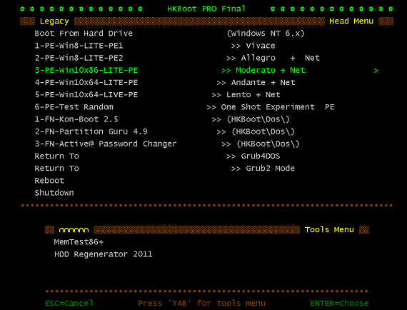Click Press 'TAB' for tools menu text

coord(201,304)
